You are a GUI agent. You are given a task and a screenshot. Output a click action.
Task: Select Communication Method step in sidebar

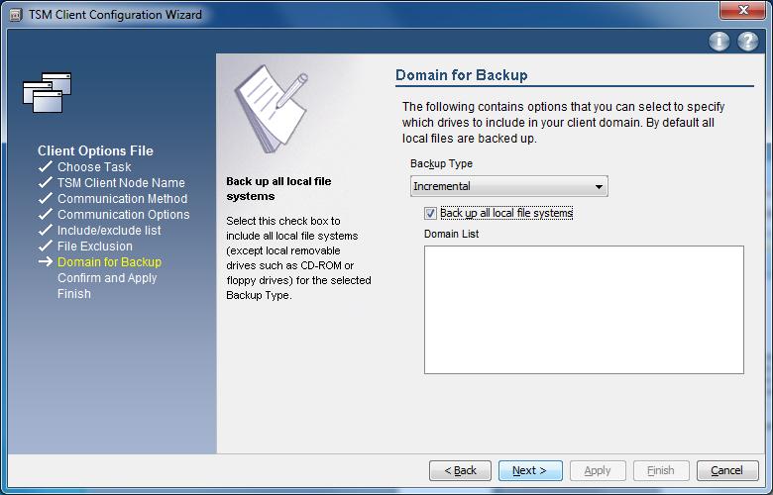coord(122,199)
